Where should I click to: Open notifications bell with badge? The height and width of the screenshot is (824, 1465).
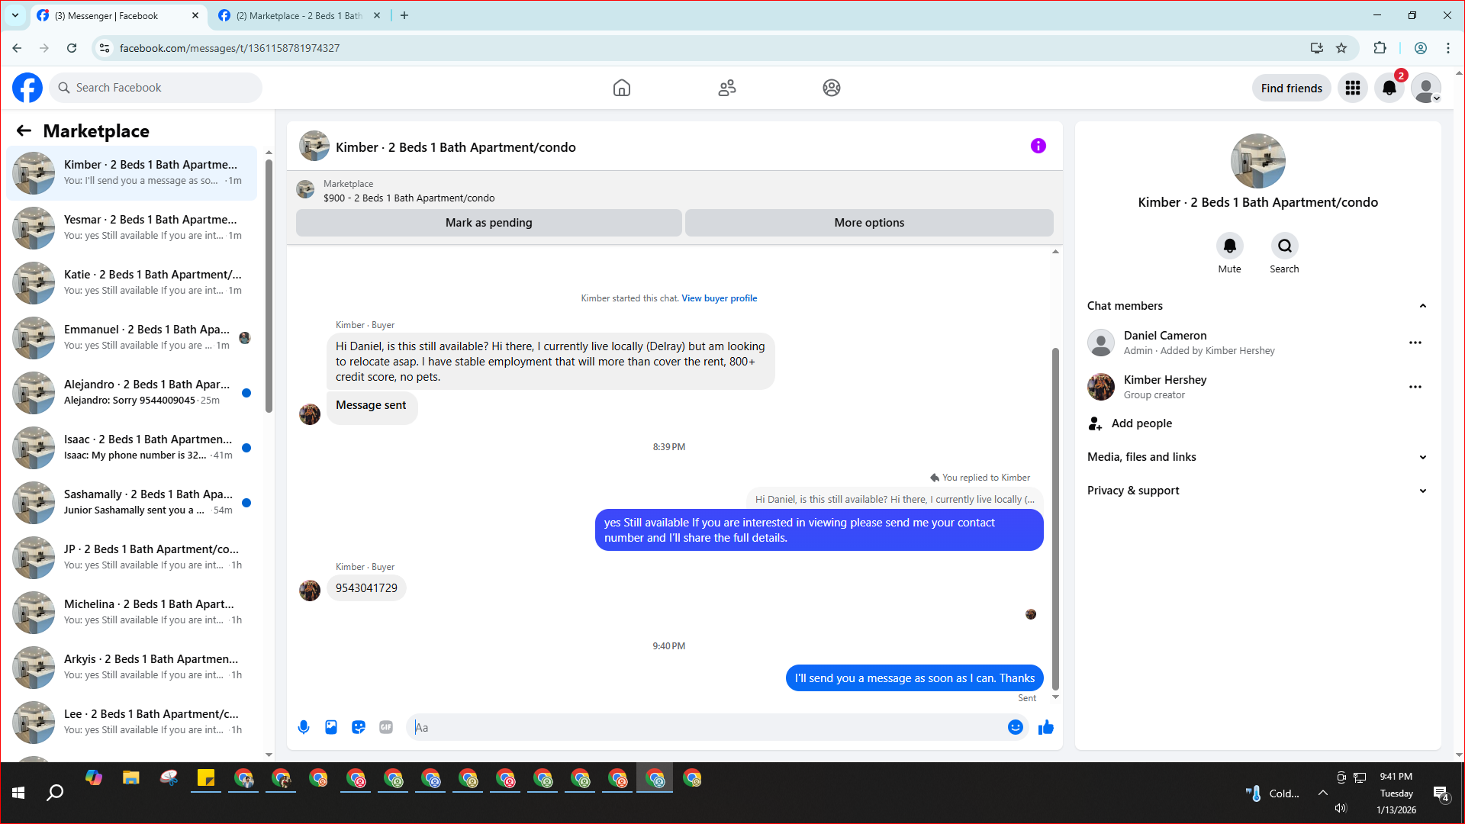point(1389,88)
